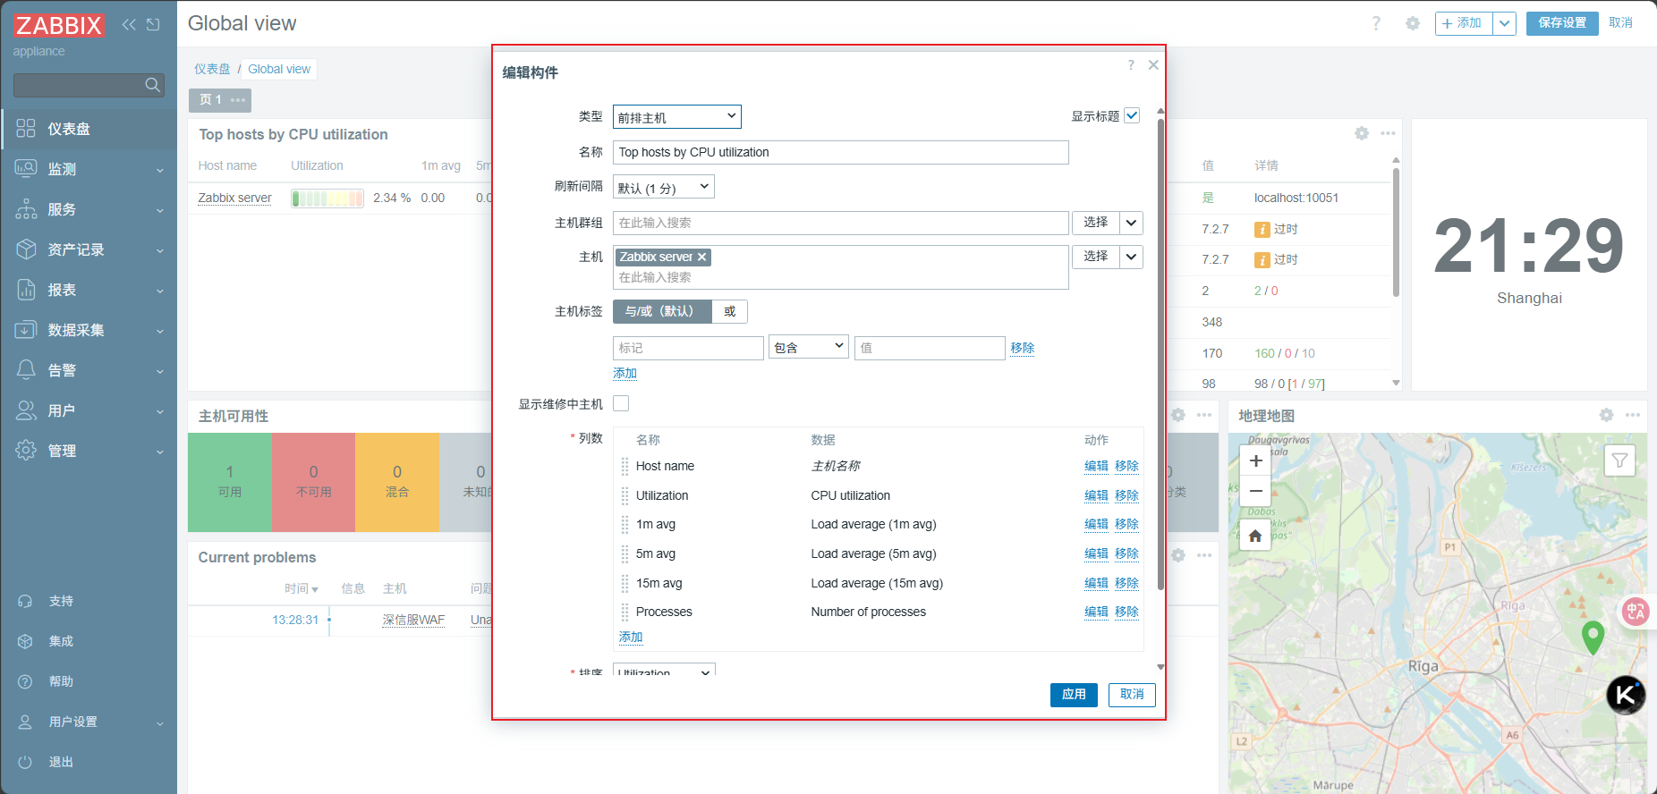This screenshot has width=1657, height=794.
Task: Click the tag value input field
Action: (x=930, y=348)
